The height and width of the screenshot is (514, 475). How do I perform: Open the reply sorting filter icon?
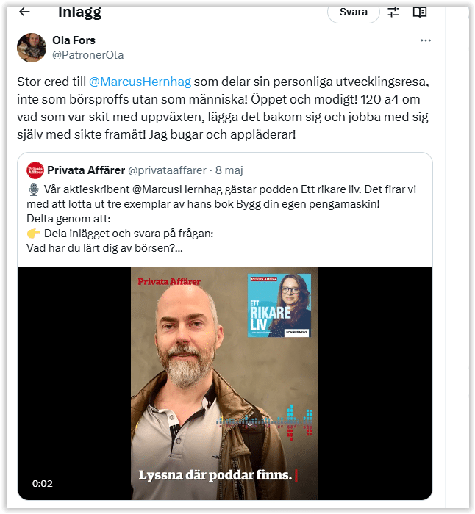393,12
